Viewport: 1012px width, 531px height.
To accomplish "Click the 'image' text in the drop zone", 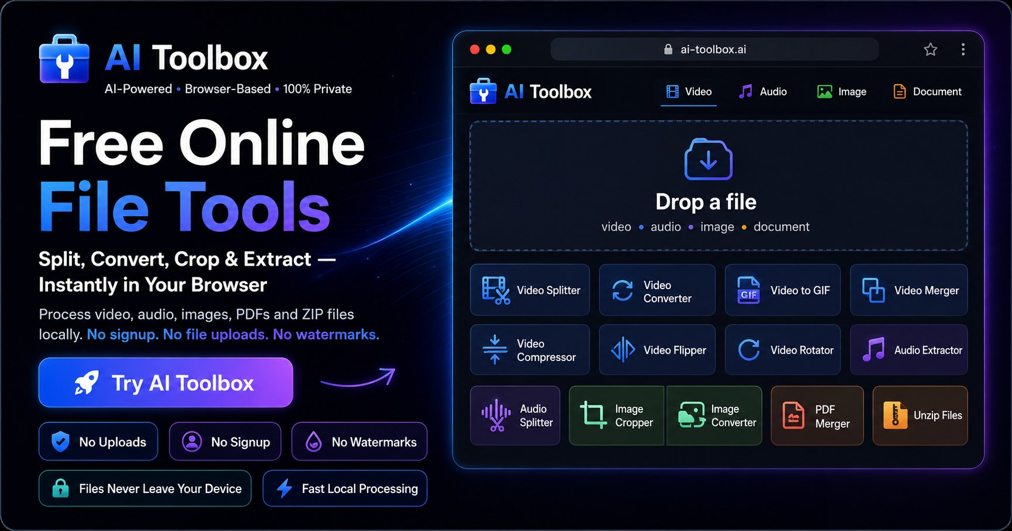I will [x=717, y=227].
